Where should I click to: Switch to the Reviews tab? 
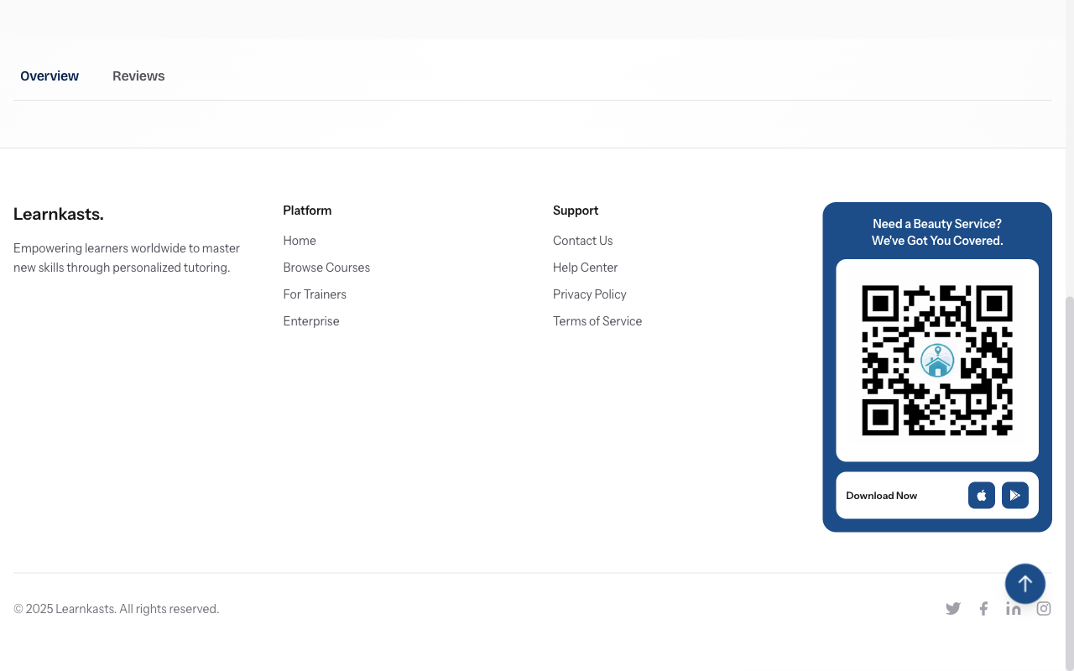[x=138, y=75]
